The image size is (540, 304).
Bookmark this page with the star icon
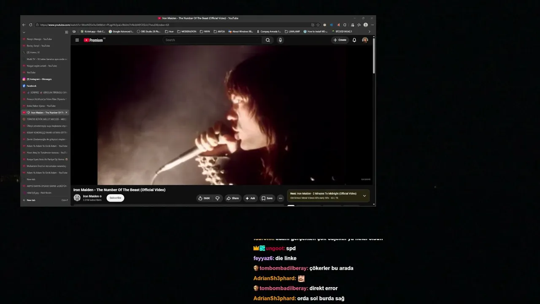(318, 25)
